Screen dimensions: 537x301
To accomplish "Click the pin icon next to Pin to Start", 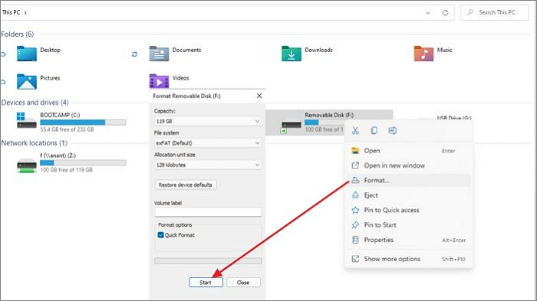I will [x=355, y=225].
